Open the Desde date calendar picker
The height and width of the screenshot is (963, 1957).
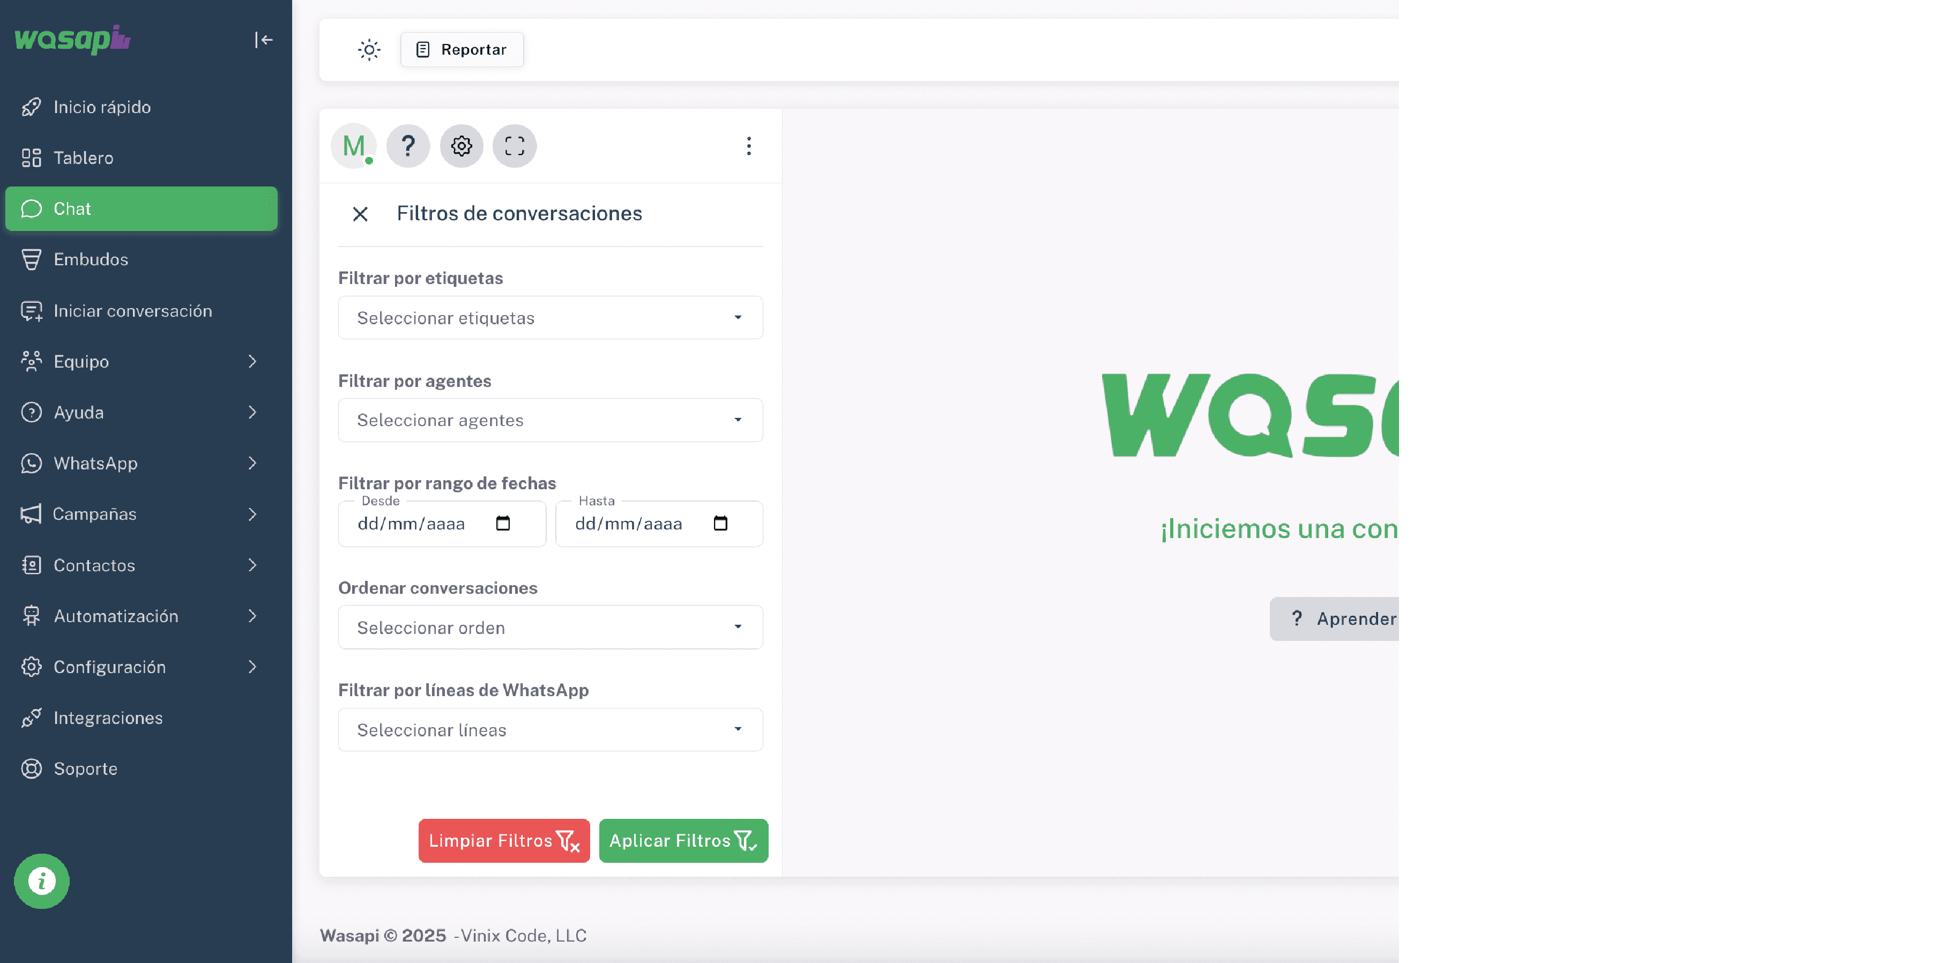(x=503, y=523)
